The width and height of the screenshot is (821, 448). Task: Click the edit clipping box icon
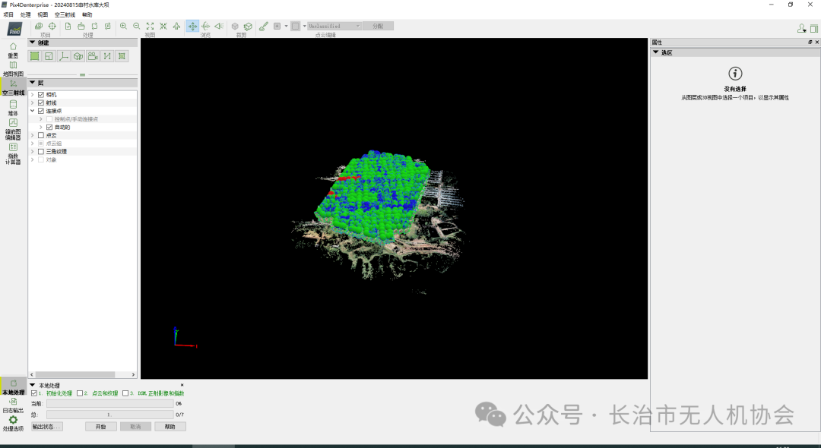point(248,26)
